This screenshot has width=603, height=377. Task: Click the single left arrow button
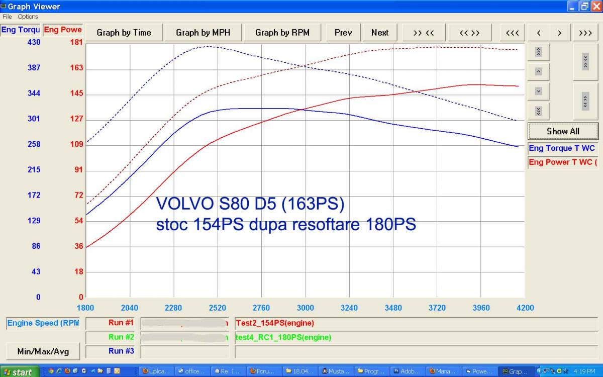(x=539, y=33)
